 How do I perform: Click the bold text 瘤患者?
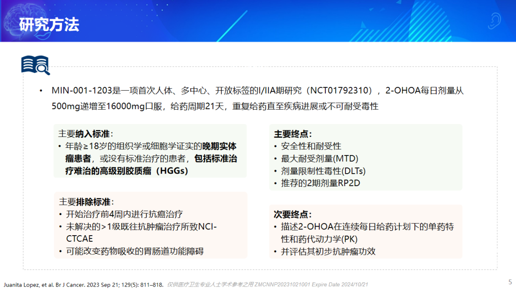(x=78, y=159)
